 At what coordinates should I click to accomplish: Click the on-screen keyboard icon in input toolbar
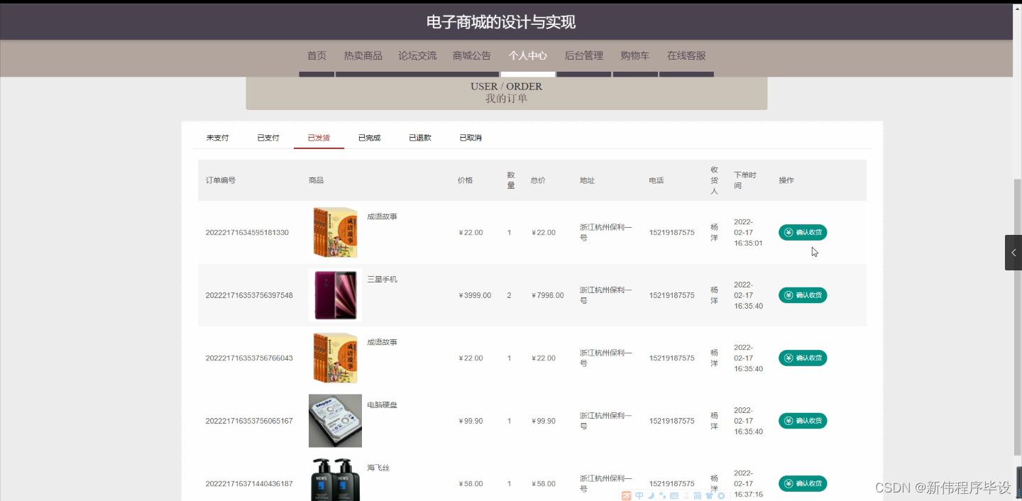pyautogui.click(x=674, y=495)
